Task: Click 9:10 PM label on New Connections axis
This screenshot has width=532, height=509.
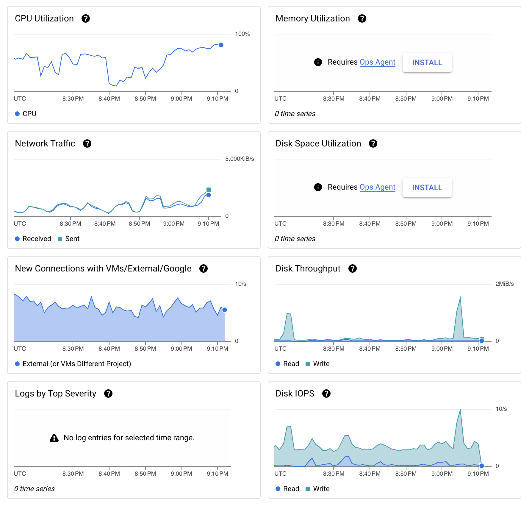Action: point(218,349)
